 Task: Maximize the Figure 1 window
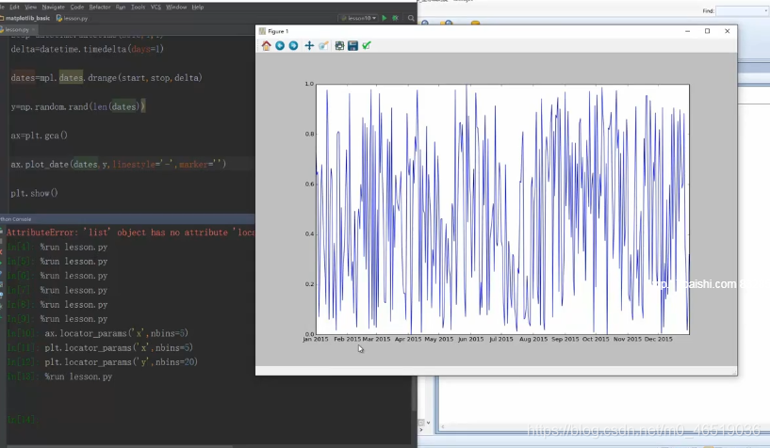click(x=707, y=31)
